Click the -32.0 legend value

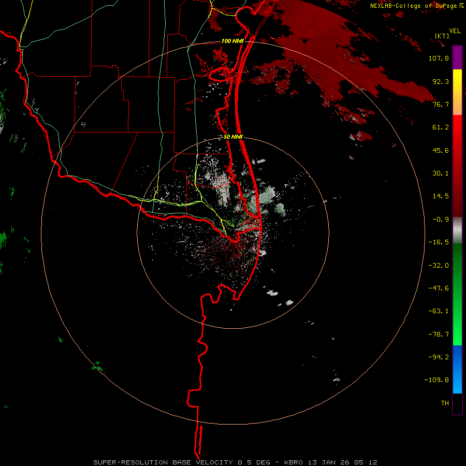click(x=439, y=266)
